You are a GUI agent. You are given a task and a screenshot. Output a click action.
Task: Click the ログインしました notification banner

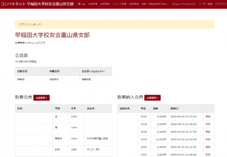pos(115,24)
